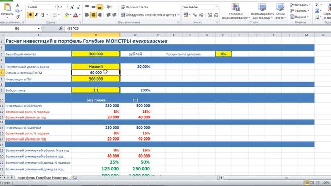331x186 pixels.
Task: Open the font size 12 dropdown
Action: tap(67, 7)
